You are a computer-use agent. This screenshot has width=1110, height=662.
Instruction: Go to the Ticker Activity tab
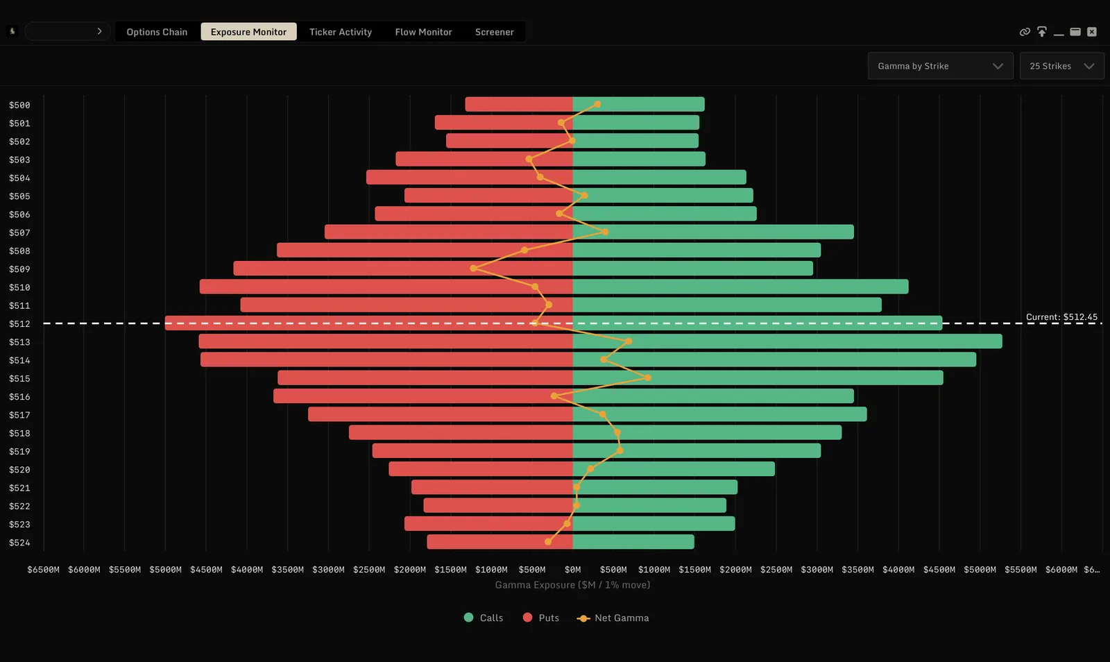341,32
